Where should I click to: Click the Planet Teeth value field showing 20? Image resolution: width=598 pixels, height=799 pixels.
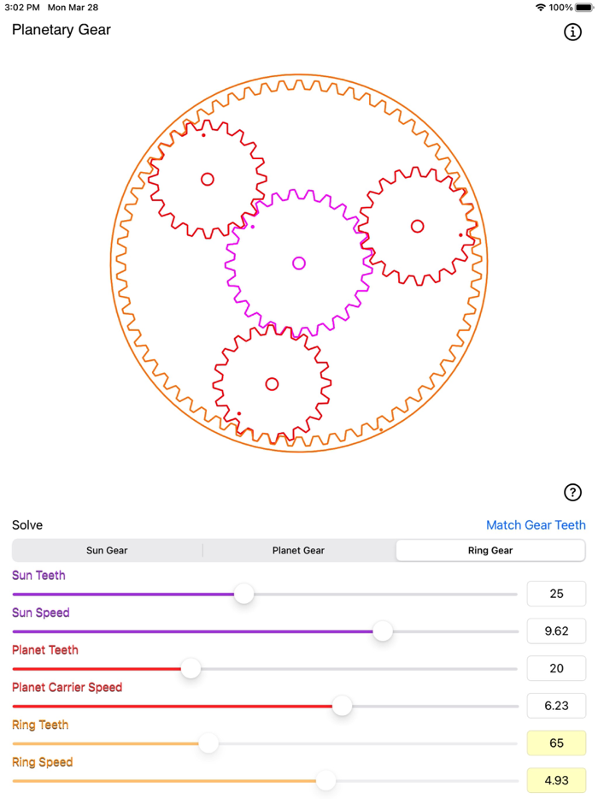(556, 668)
